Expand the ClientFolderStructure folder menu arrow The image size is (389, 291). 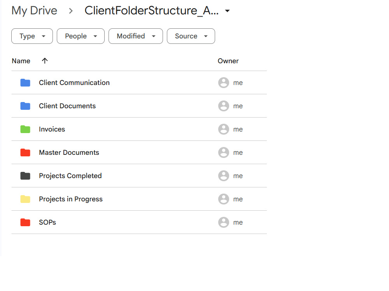pyautogui.click(x=227, y=11)
